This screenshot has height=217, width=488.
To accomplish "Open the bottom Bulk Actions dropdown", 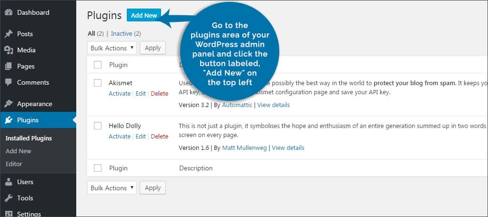I will (x=112, y=188).
